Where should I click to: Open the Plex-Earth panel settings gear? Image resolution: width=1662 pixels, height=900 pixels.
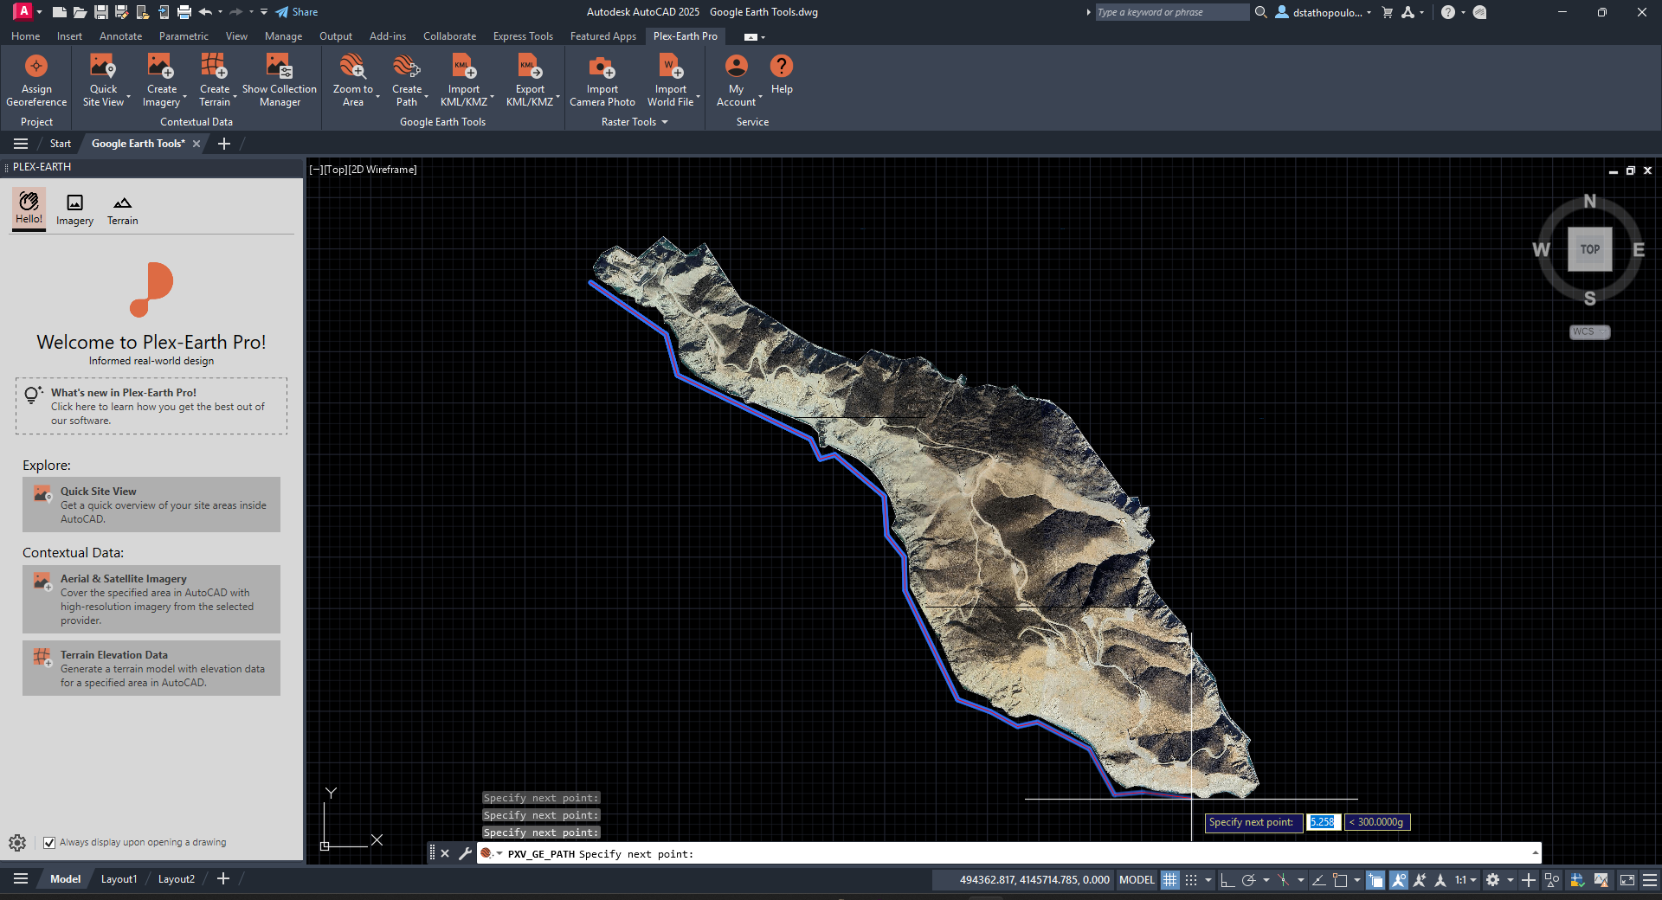pyautogui.click(x=17, y=843)
